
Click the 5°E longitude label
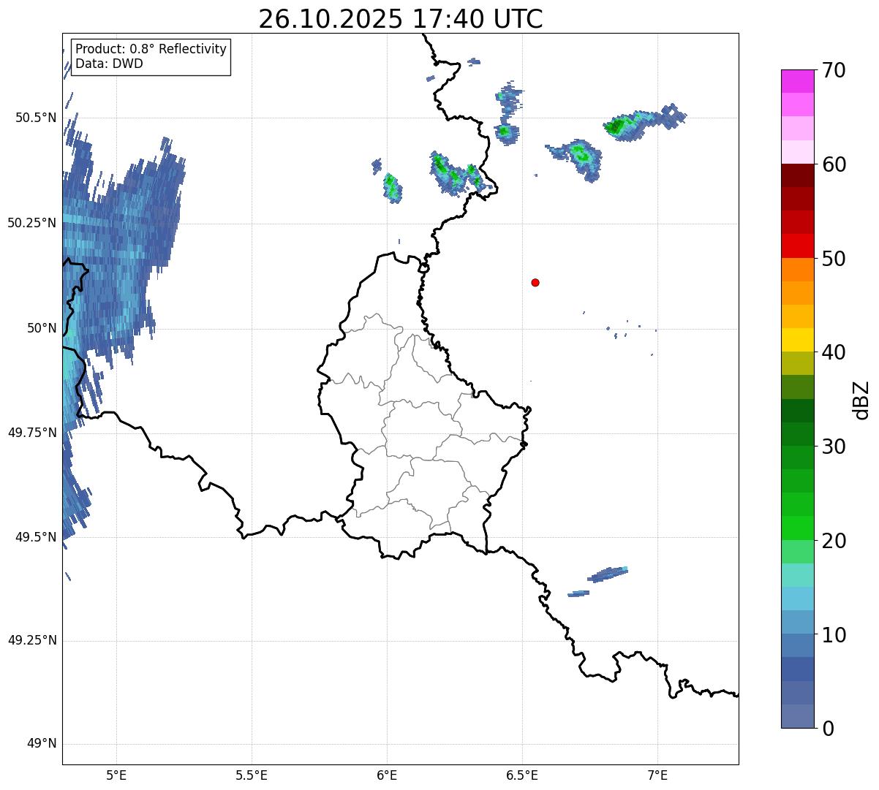click(x=116, y=775)
